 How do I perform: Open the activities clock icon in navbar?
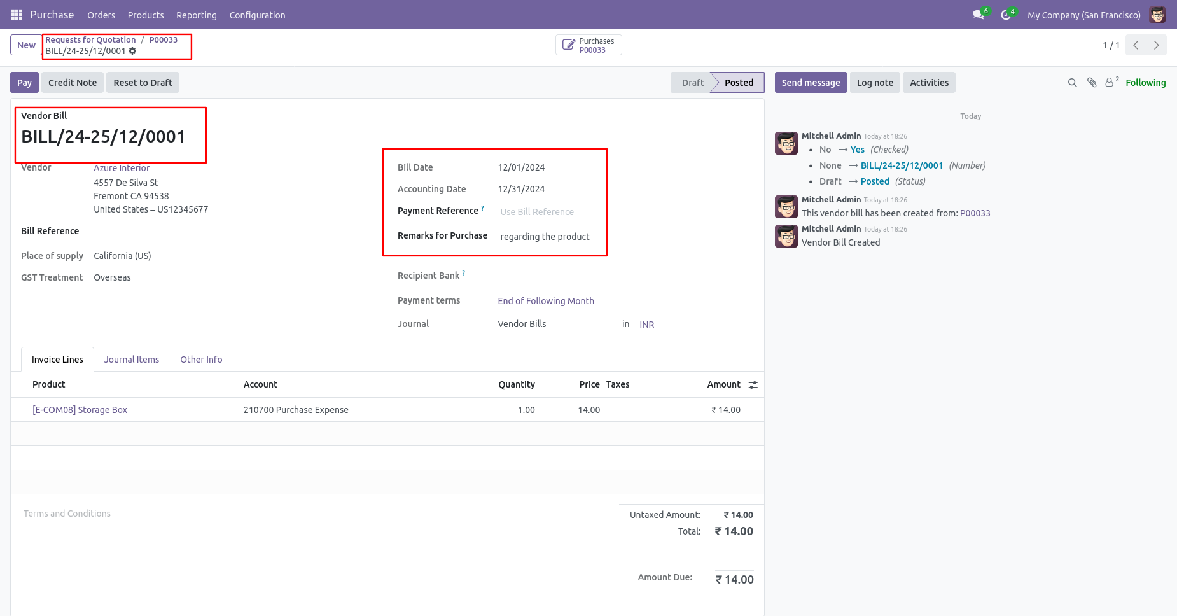[1006, 15]
